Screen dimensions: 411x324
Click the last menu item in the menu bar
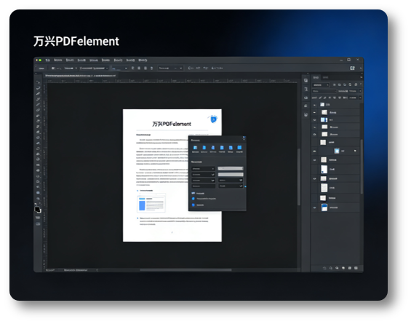(143, 60)
